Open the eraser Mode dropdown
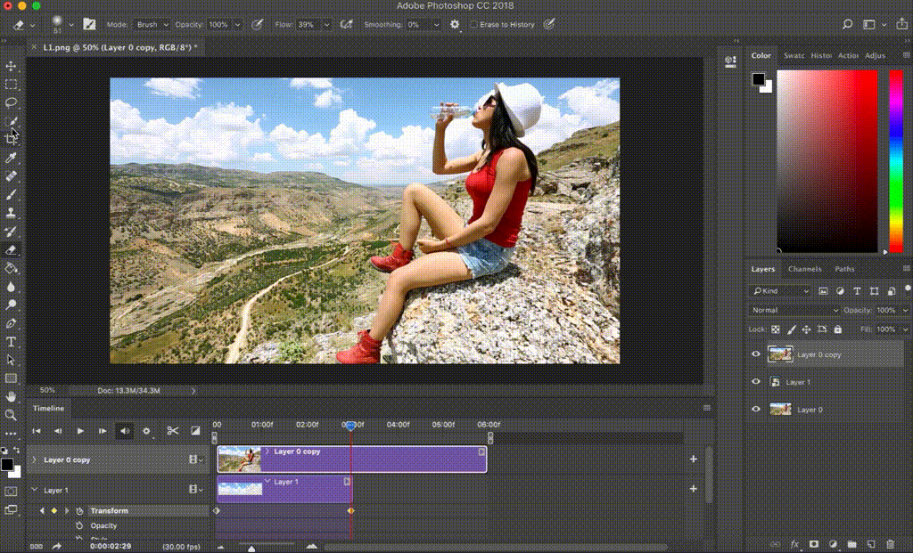 click(152, 24)
